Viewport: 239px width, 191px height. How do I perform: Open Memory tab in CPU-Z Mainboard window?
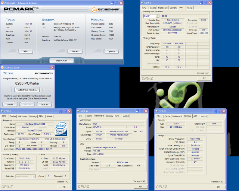(109, 116)
